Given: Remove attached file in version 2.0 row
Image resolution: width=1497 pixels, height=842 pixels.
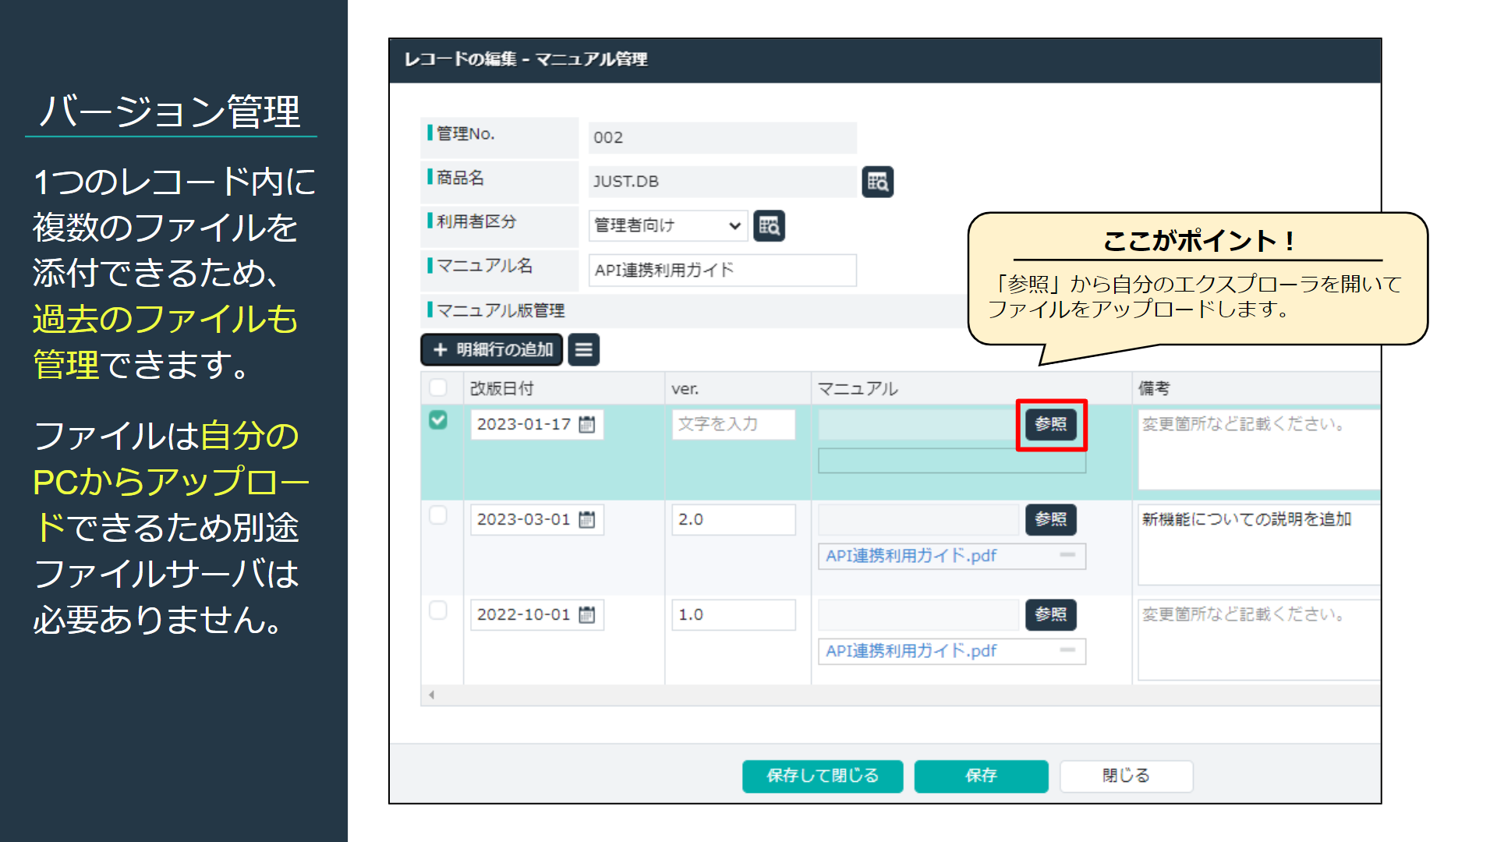Looking at the screenshot, I should (1067, 555).
